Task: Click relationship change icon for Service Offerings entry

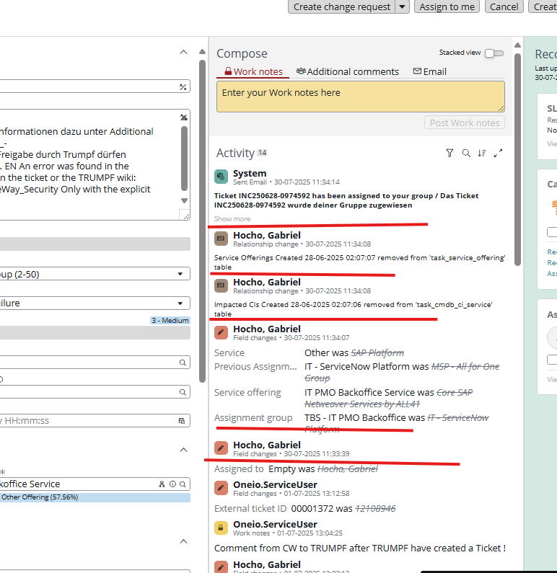Action: click(x=221, y=239)
